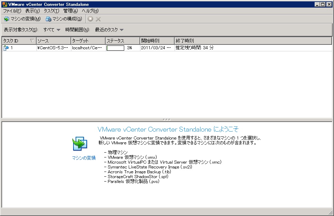Open the タスク(T) menu
This screenshot has width=334, height=216.
(51, 11)
